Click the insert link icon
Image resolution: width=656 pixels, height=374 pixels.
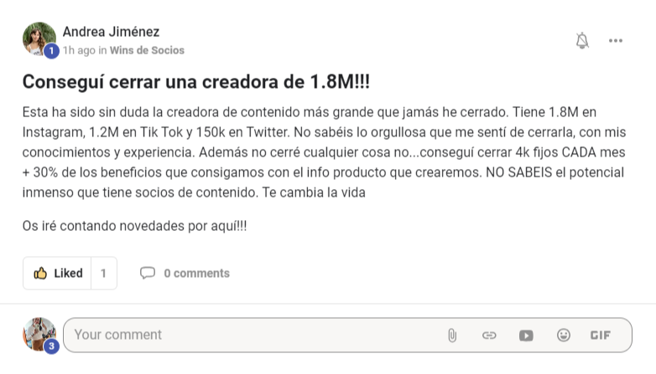[489, 336]
